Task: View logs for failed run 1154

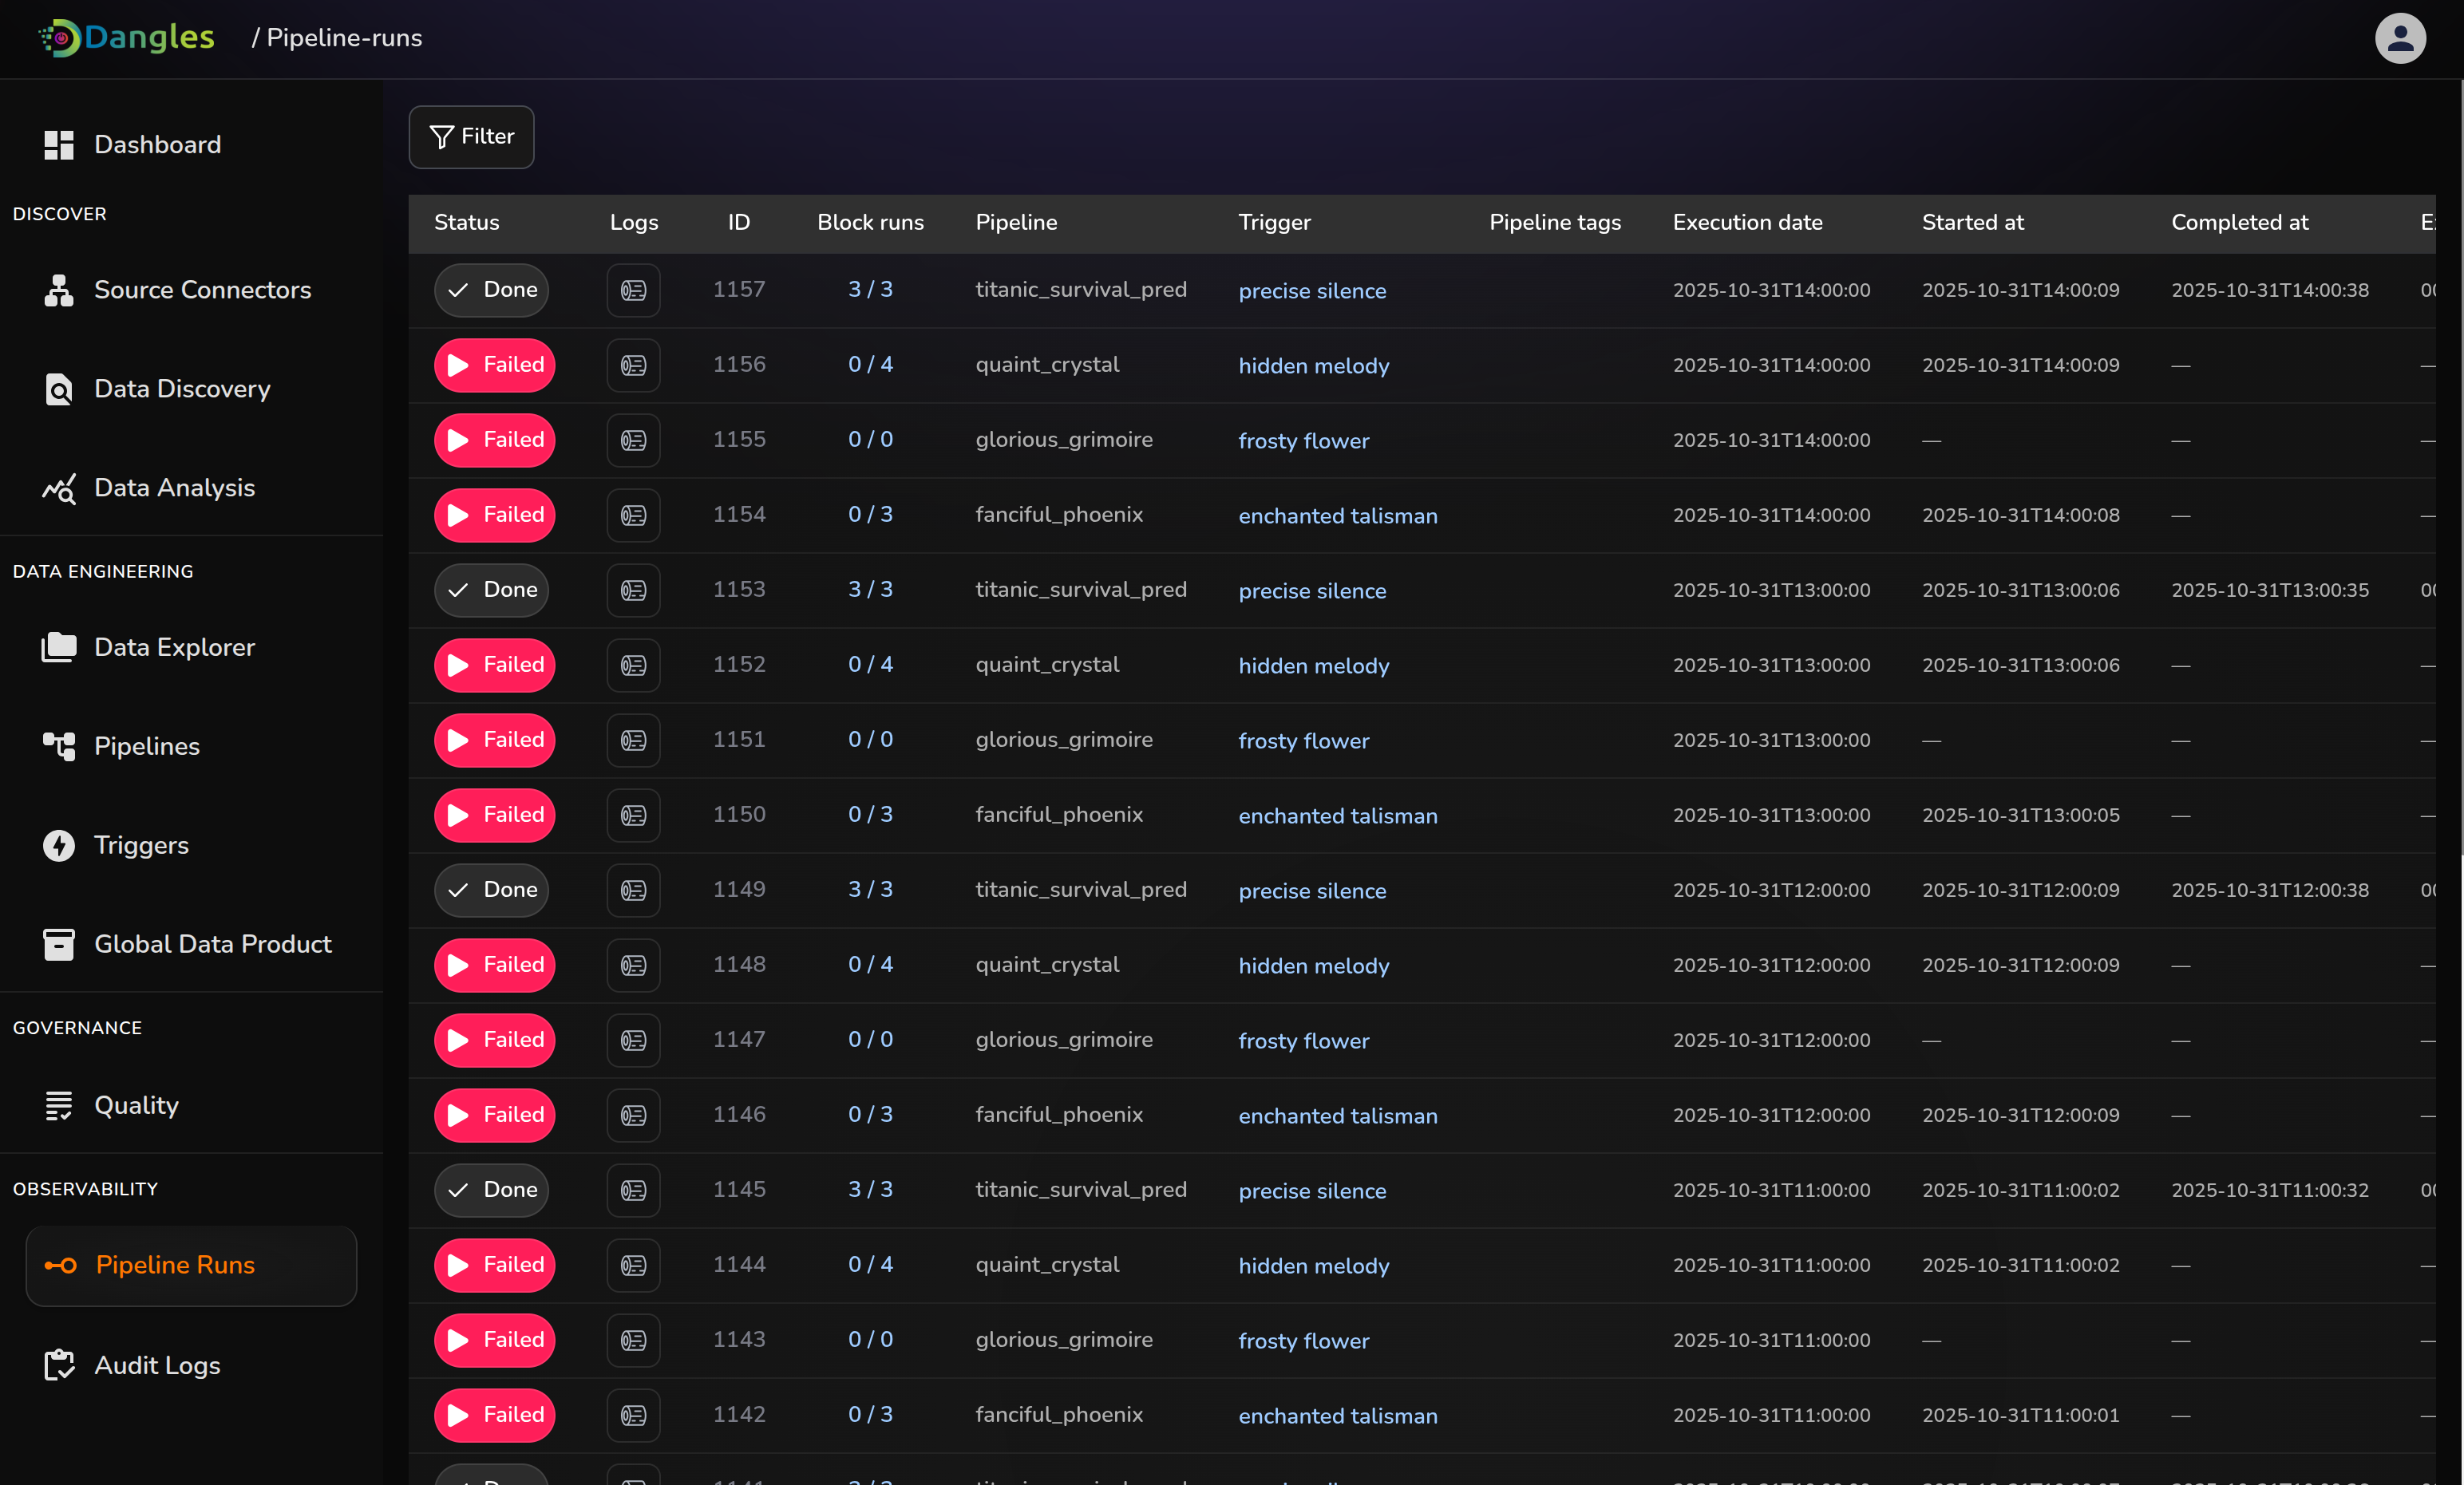Action: point(633,515)
